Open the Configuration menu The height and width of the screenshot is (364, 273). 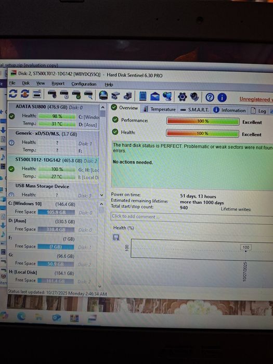click(x=84, y=84)
